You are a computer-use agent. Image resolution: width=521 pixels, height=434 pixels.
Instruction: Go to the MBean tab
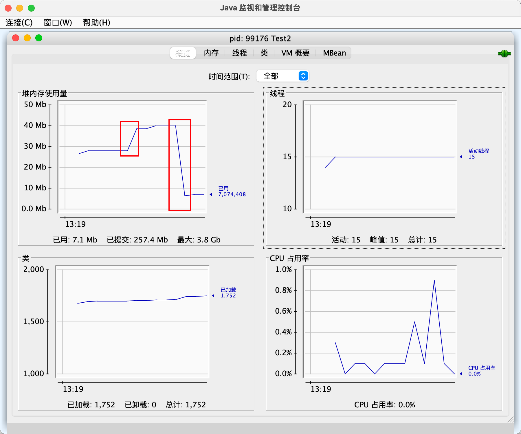point(334,53)
